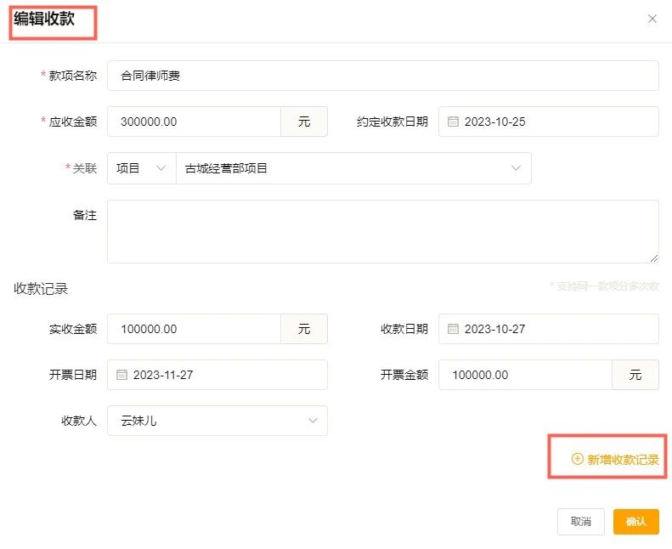Click the 开票金额 amount input
Viewport: 672px width, 549px height.
click(x=525, y=375)
